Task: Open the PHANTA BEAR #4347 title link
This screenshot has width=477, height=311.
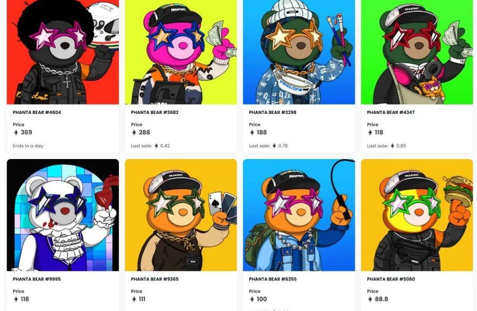Action: [390, 112]
